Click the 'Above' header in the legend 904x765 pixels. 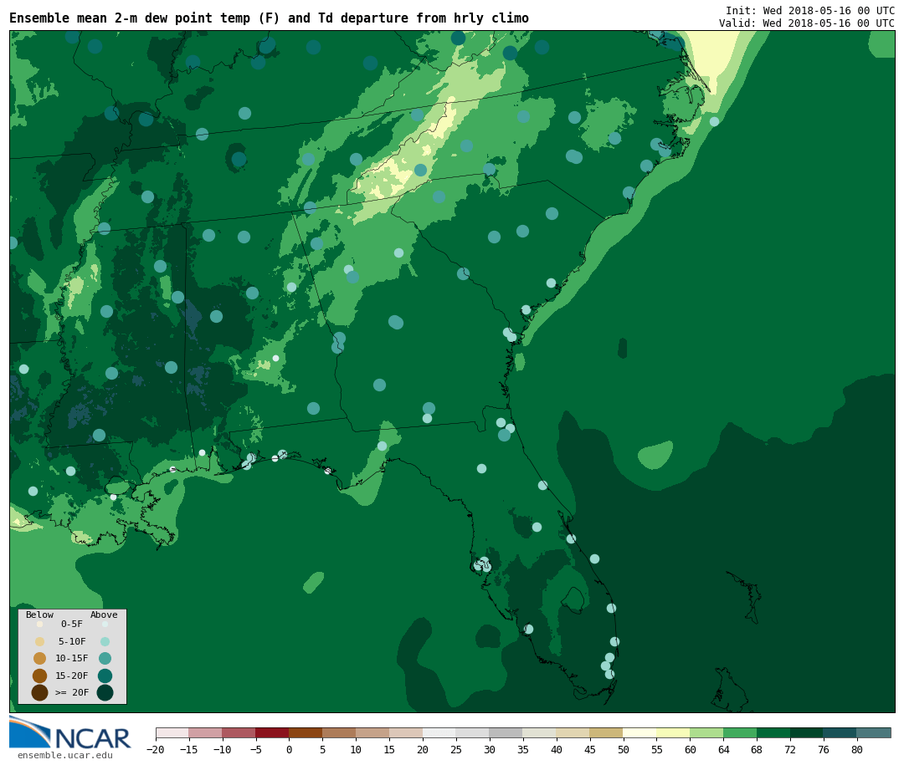(104, 615)
